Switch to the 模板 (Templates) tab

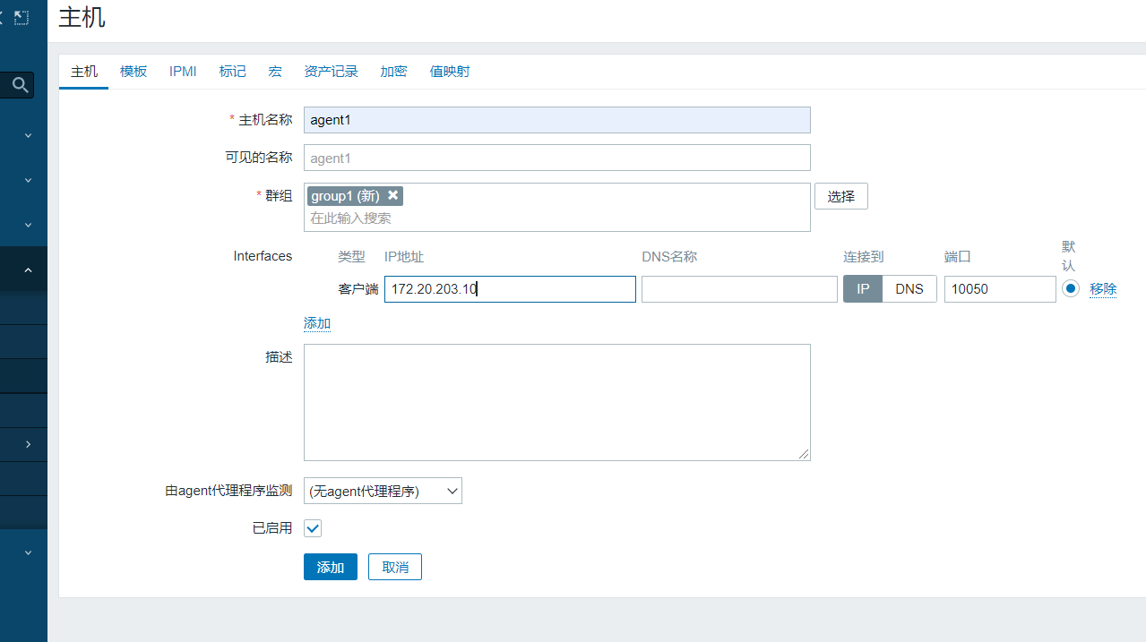(x=133, y=71)
